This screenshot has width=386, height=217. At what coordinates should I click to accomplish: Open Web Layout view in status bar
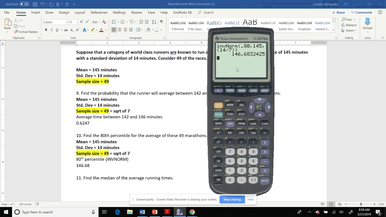tap(339, 204)
